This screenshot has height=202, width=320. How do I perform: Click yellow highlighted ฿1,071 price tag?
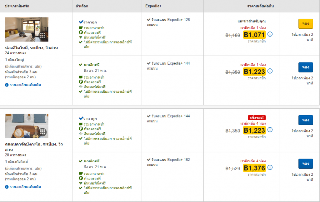254,35
